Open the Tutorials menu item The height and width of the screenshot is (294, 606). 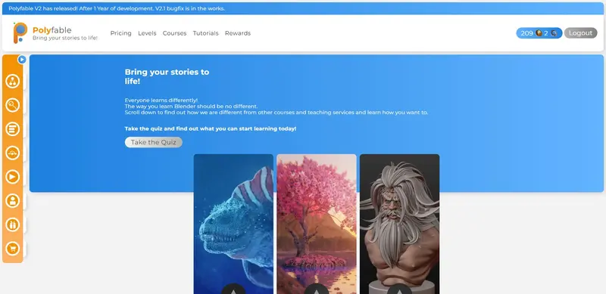coord(205,33)
